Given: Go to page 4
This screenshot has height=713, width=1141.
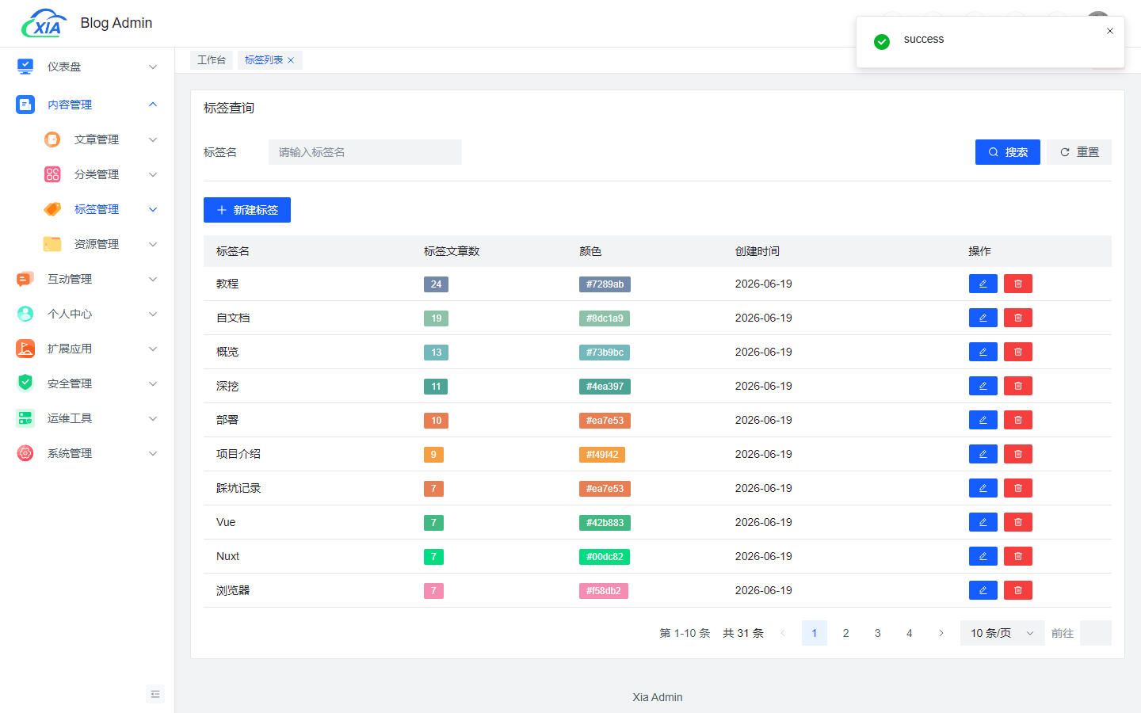Looking at the screenshot, I should pos(910,633).
